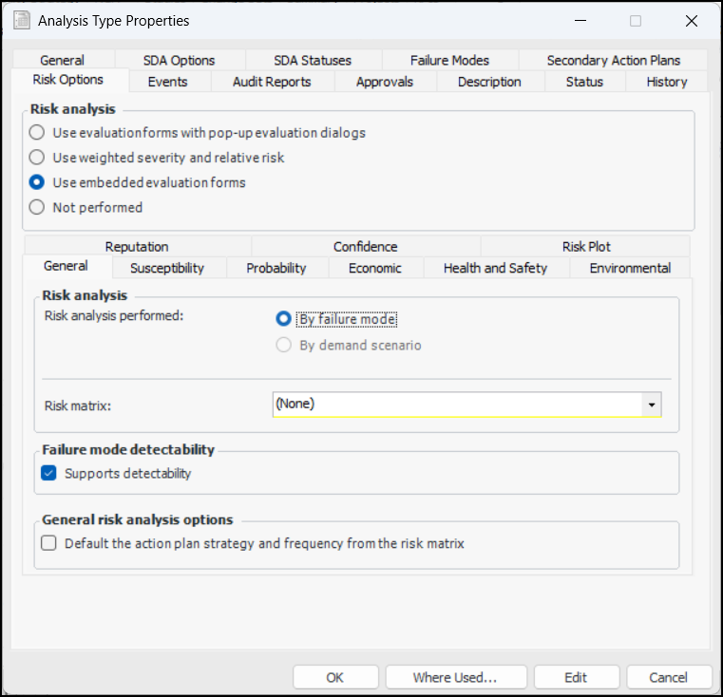Click the Risk matrix (None) field
Image resolution: width=723 pixels, height=697 pixels.
tap(458, 405)
